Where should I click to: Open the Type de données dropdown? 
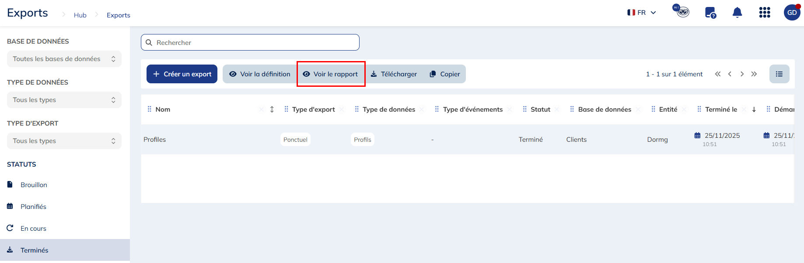64,100
